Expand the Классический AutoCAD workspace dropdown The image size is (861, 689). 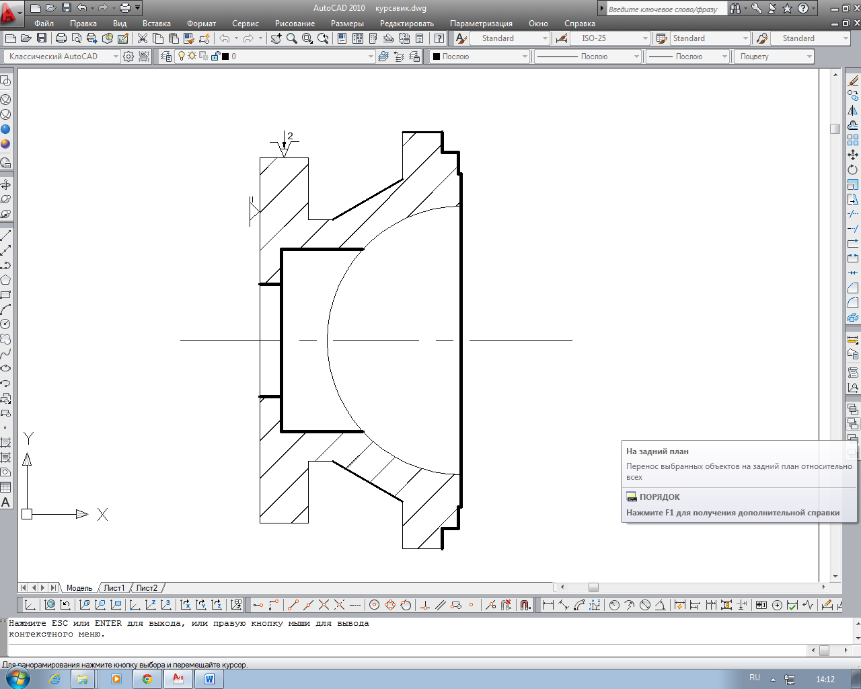(x=116, y=57)
